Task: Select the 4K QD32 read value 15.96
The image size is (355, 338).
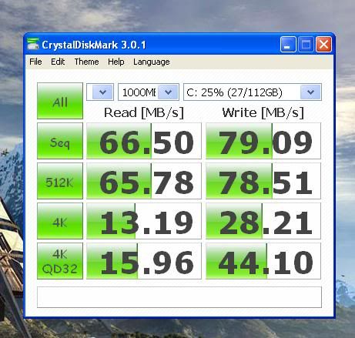Action: 144,261
